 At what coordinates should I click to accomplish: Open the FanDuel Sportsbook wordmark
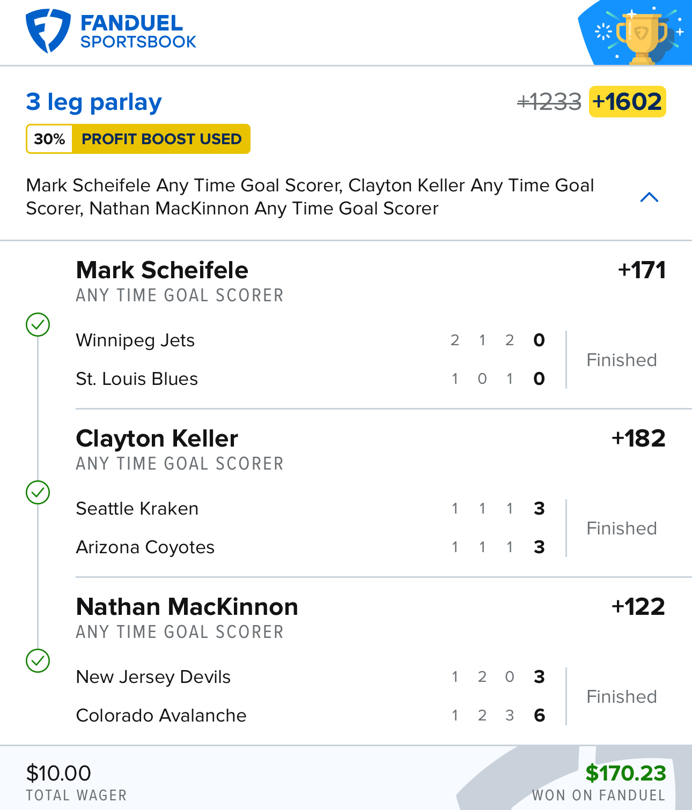pyautogui.click(x=138, y=31)
